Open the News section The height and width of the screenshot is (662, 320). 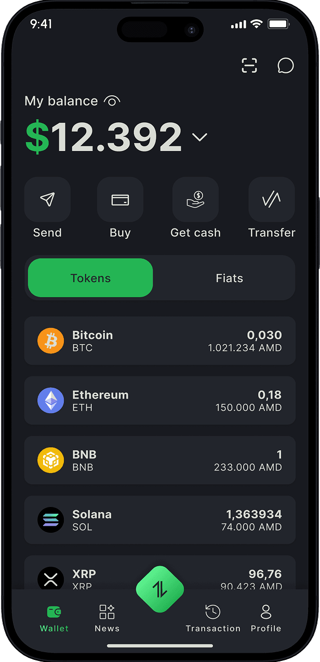coord(107,618)
